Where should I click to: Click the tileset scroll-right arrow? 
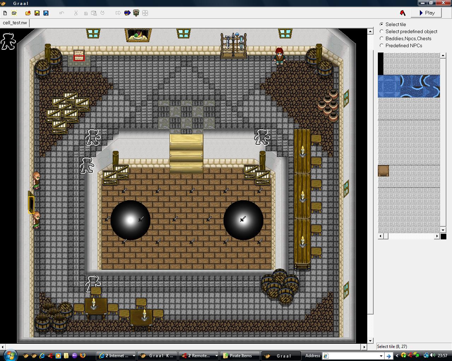click(437, 236)
